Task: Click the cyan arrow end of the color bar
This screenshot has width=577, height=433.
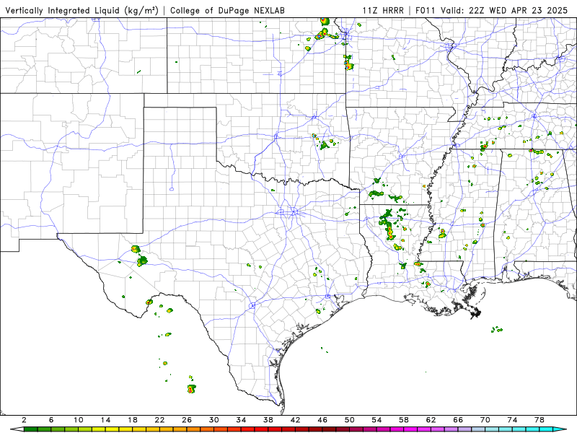Action: 560,429
